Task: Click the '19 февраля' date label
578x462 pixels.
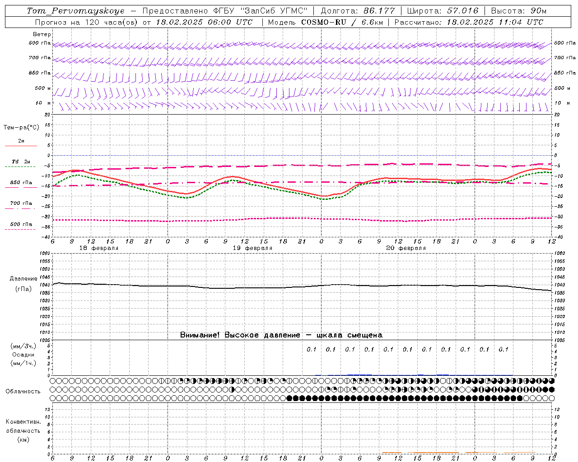Action: pyautogui.click(x=252, y=248)
